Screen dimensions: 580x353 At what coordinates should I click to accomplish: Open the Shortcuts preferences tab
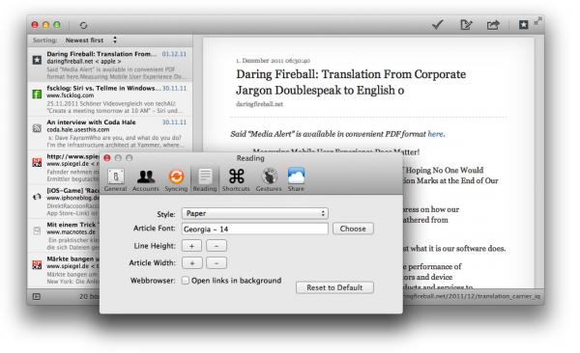(x=236, y=180)
